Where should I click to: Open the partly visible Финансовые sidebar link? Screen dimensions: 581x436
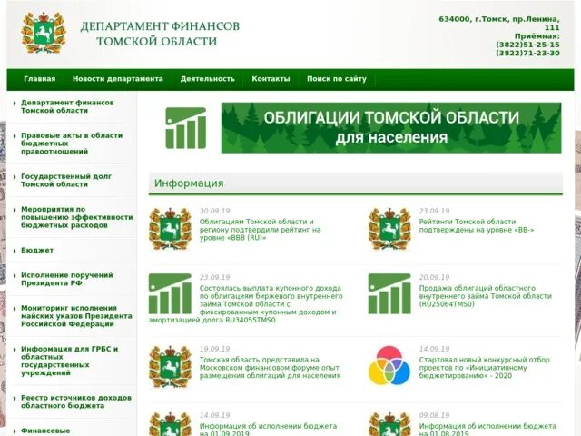[45, 431]
